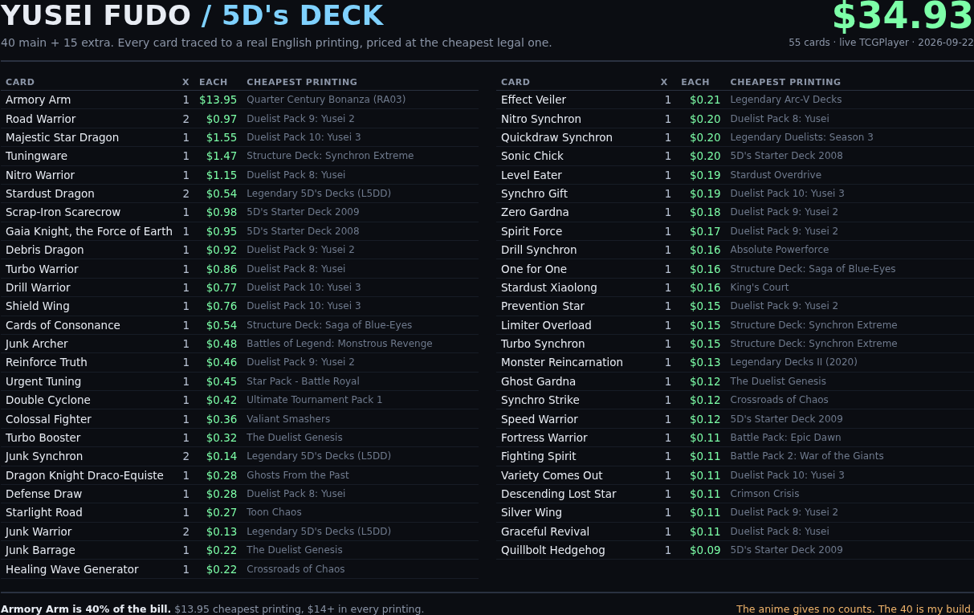Select the Fortress Warrior card name
The height and width of the screenshot is (615, 974).
coord(544,438)
